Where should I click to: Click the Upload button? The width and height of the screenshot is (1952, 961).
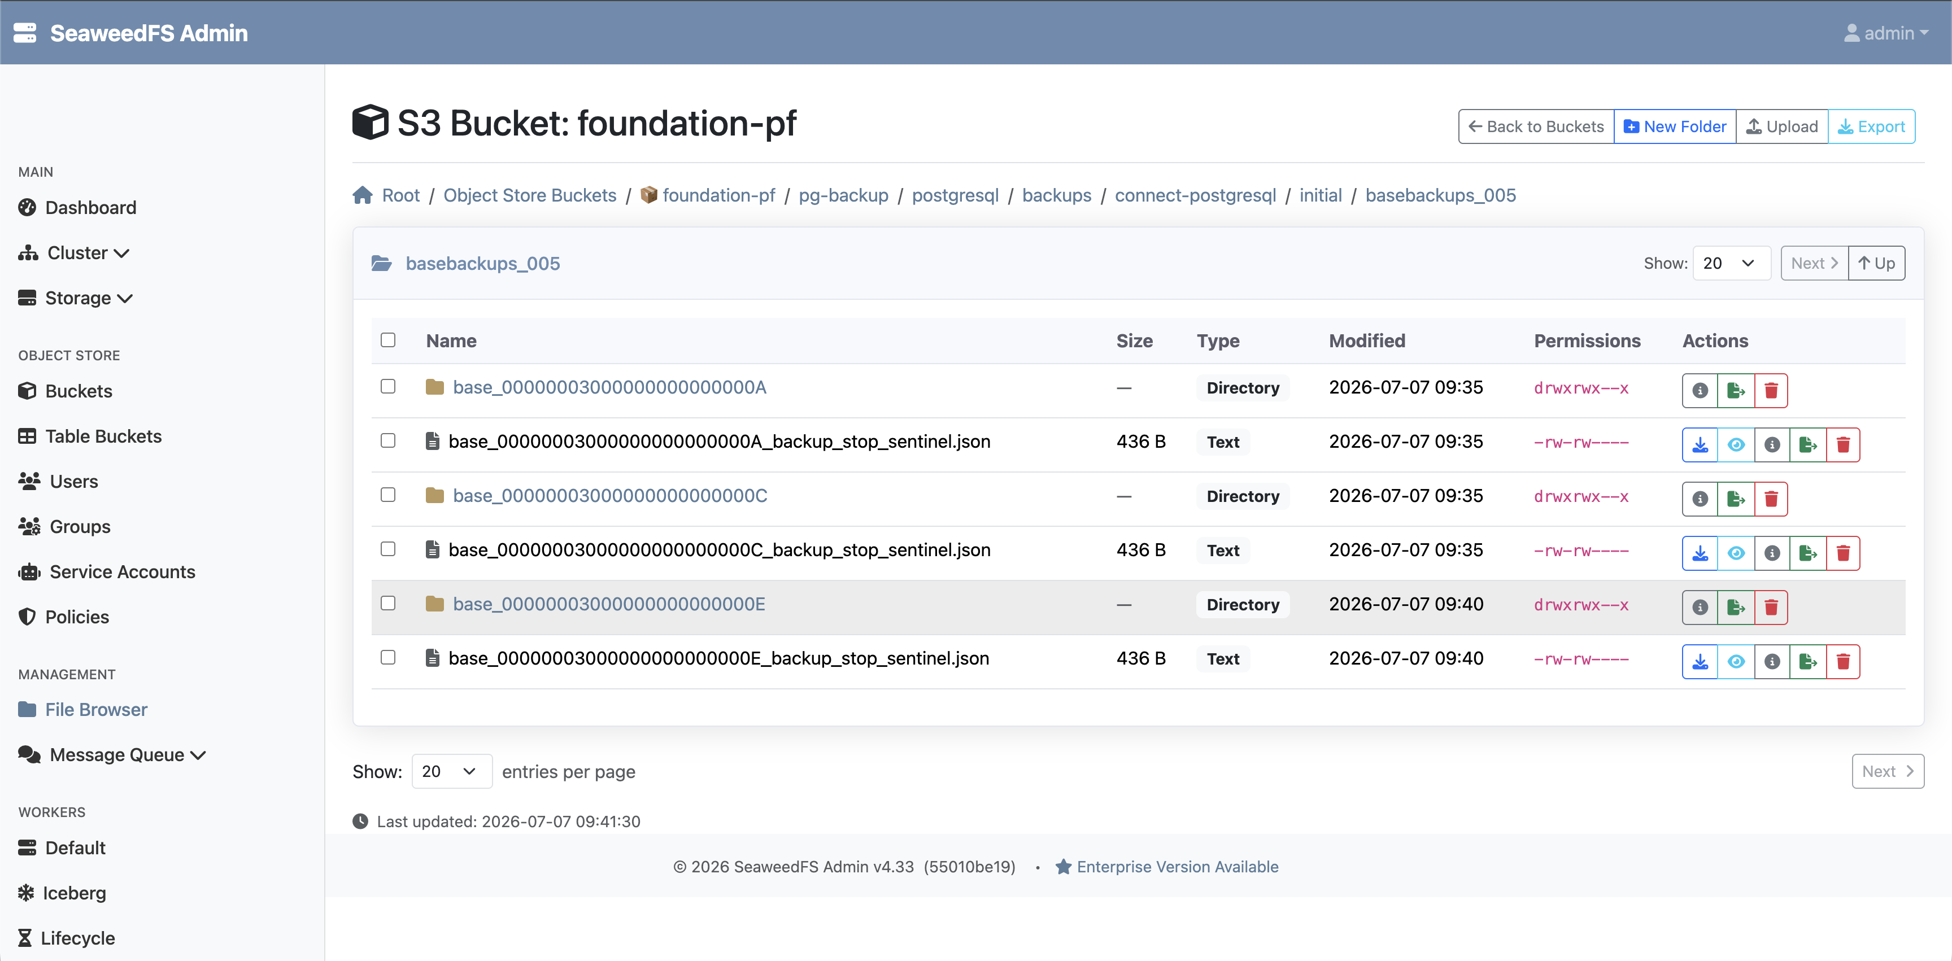(1781, 126)
